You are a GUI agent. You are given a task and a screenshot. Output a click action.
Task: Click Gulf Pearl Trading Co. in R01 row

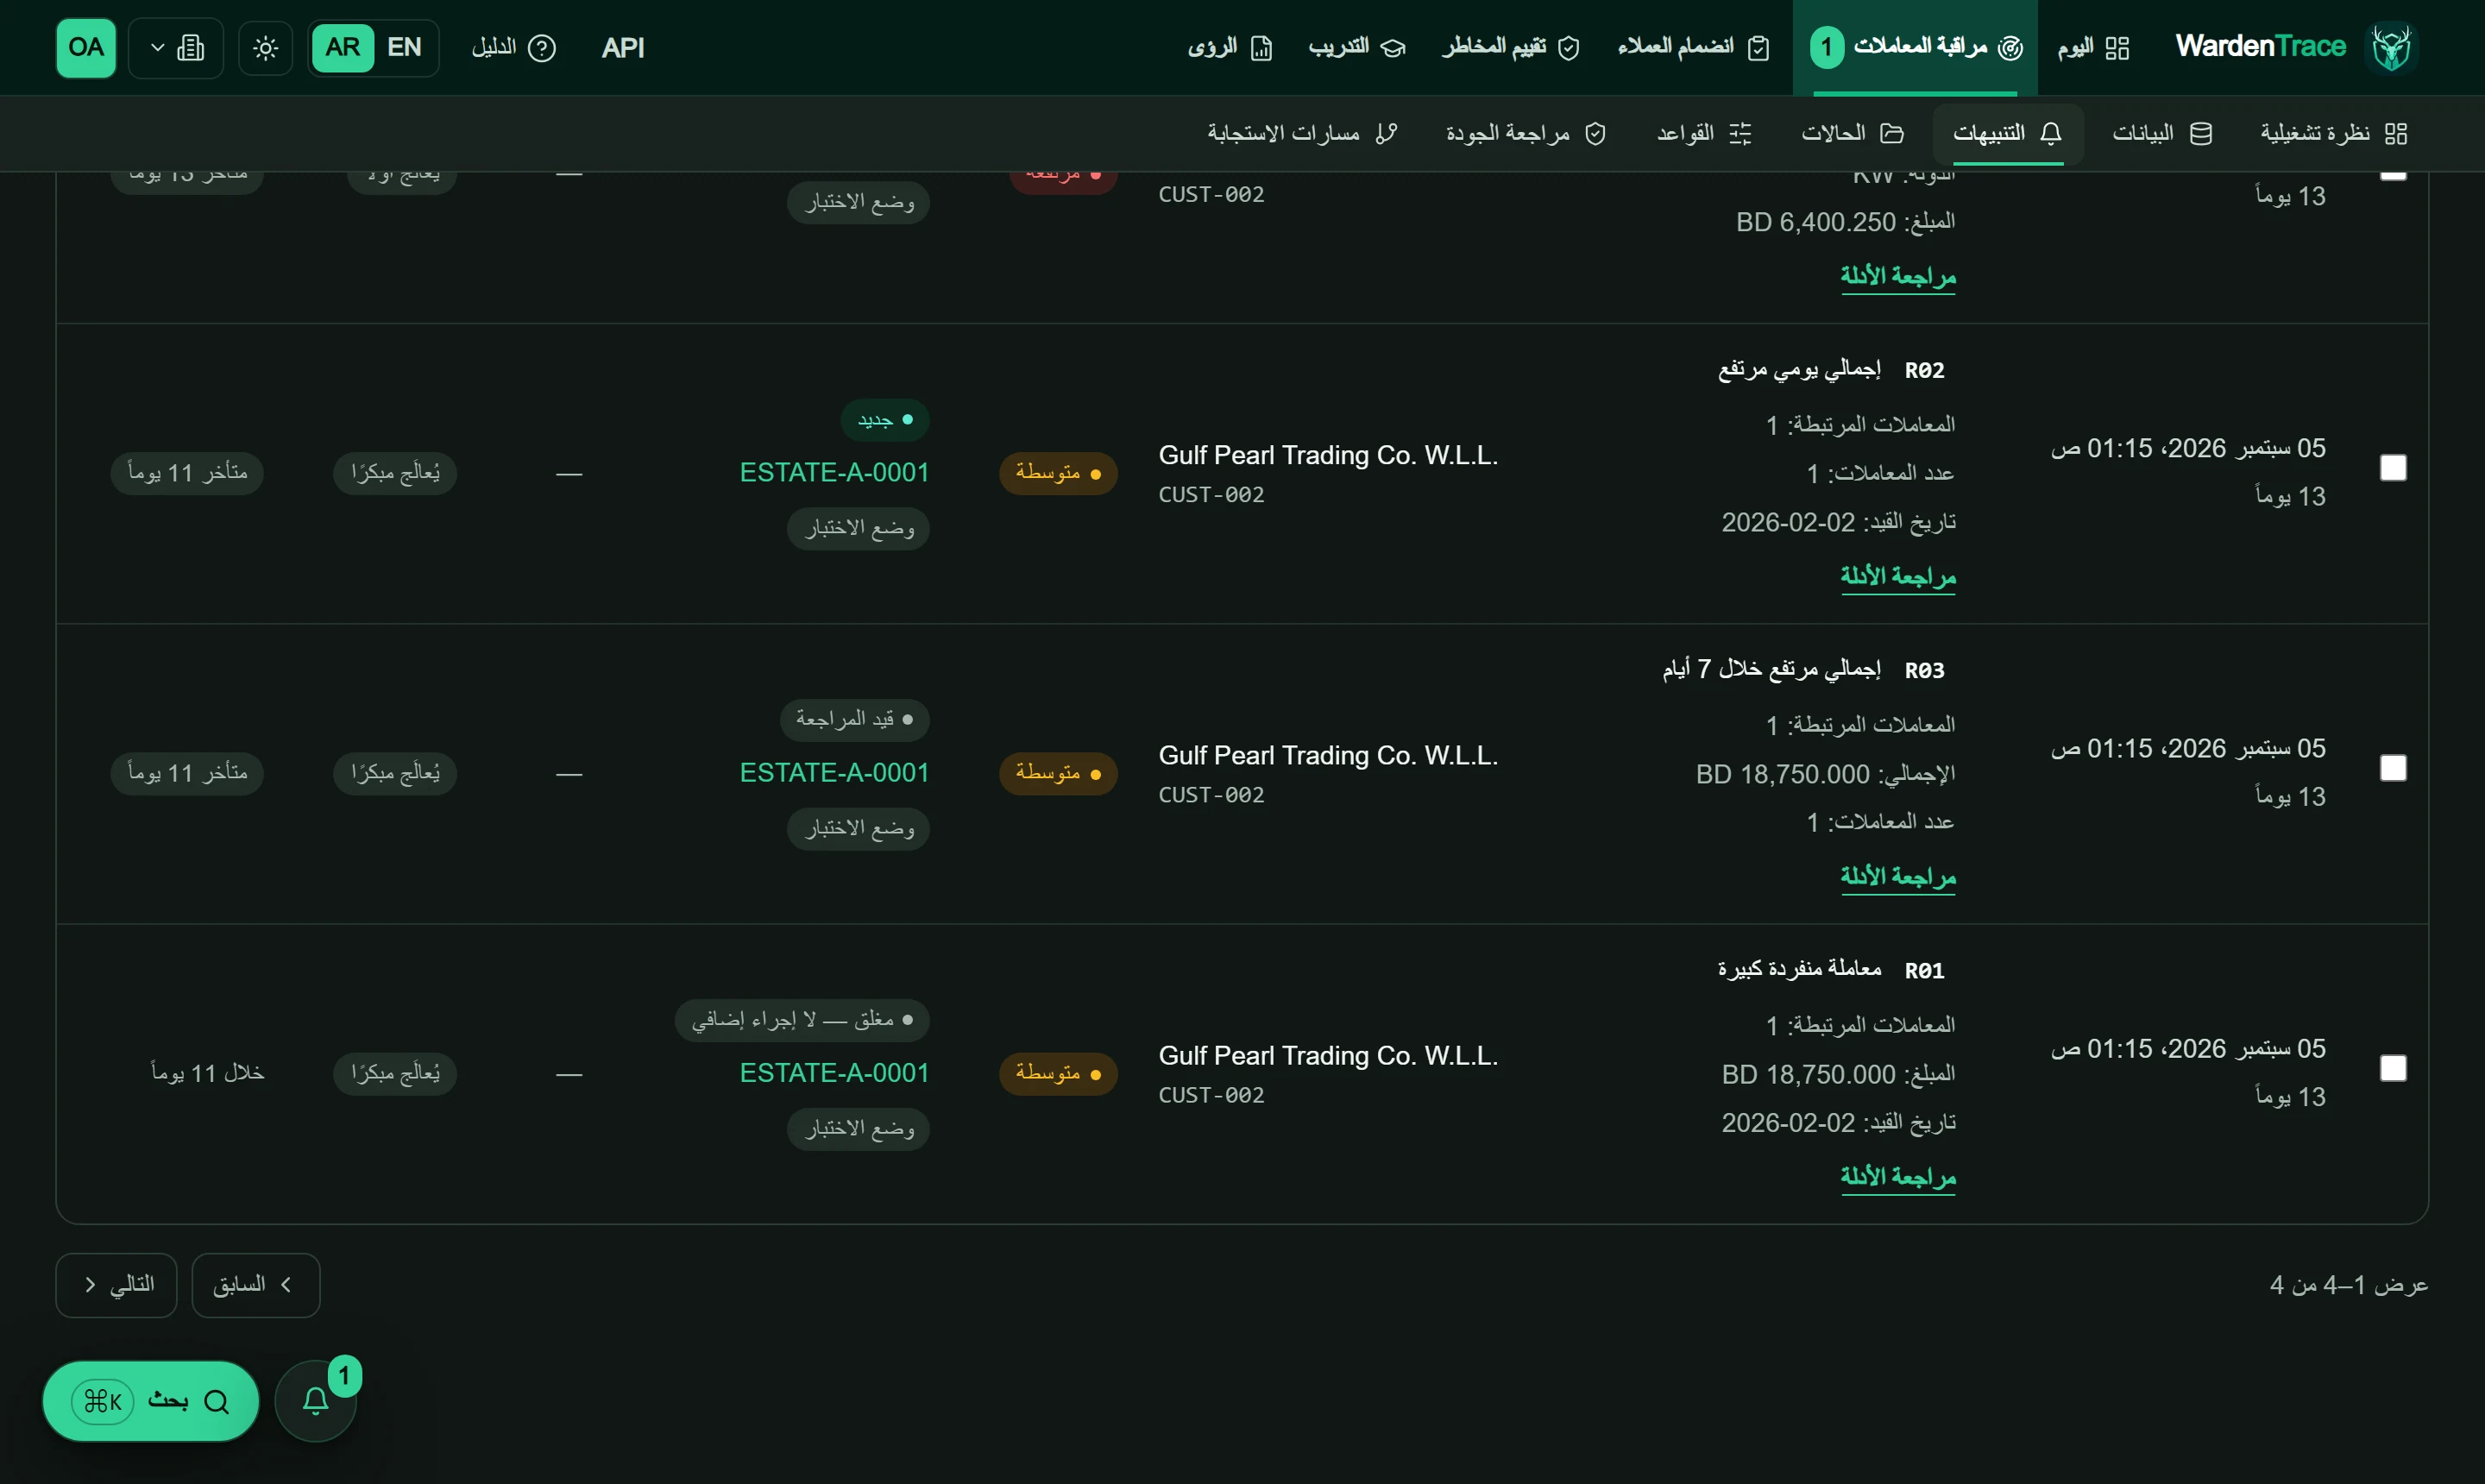[x=1328, y=1056]
